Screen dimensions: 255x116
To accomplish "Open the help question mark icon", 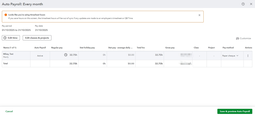I will 243,4.
